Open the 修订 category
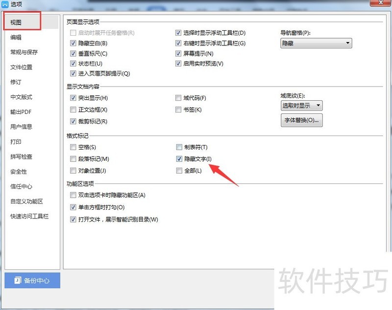The height and width of the screenshot is (310, 392). (16, 82)
